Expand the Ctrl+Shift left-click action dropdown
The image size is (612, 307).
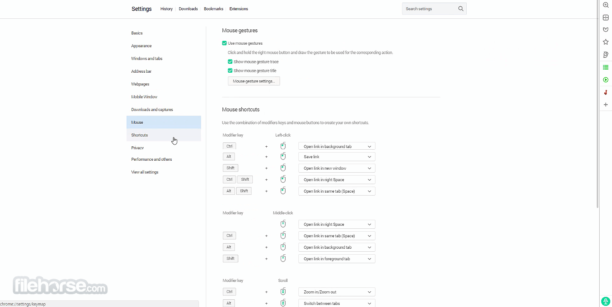pyautogui.click(x=337, y=180)
